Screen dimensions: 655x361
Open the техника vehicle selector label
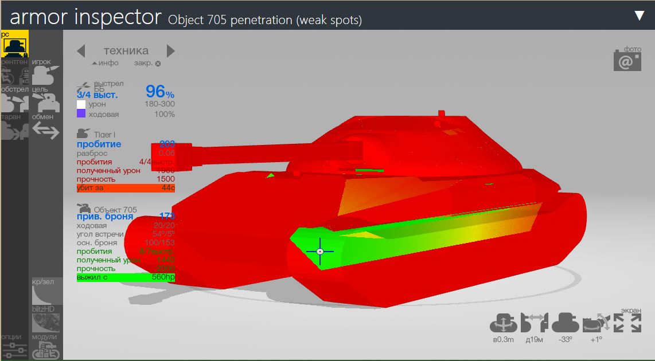click(126, 50)
